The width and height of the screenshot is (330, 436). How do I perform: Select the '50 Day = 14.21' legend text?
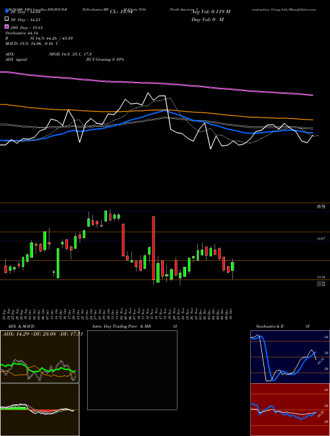click(x=25, y=20)
